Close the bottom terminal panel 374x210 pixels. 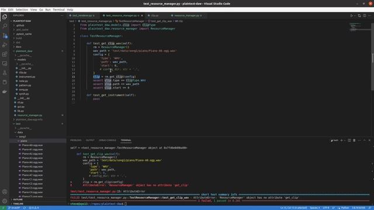coord(369,141)
